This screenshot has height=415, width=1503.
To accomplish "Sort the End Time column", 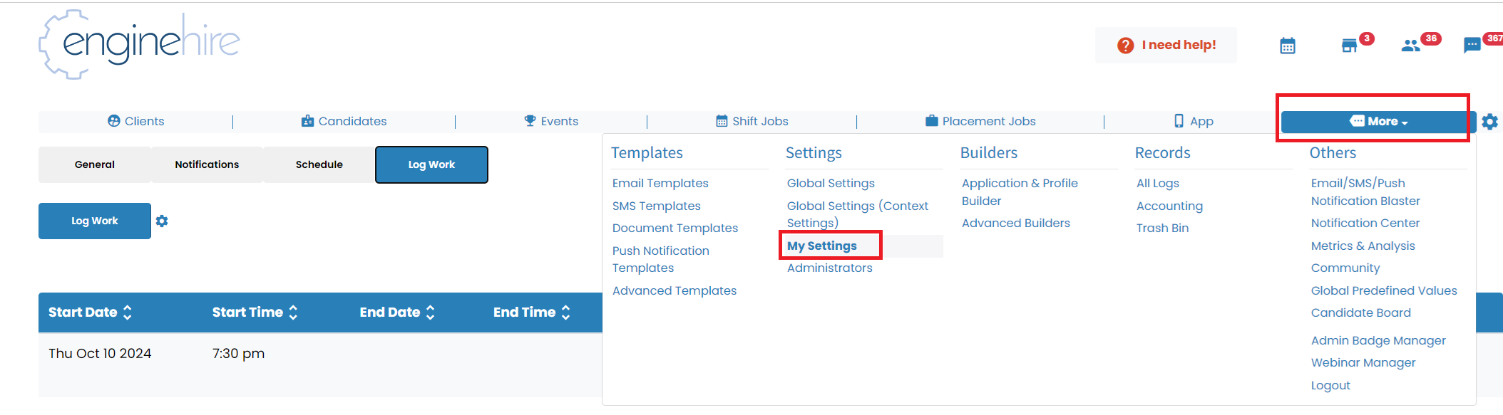I will coord(565,312).
